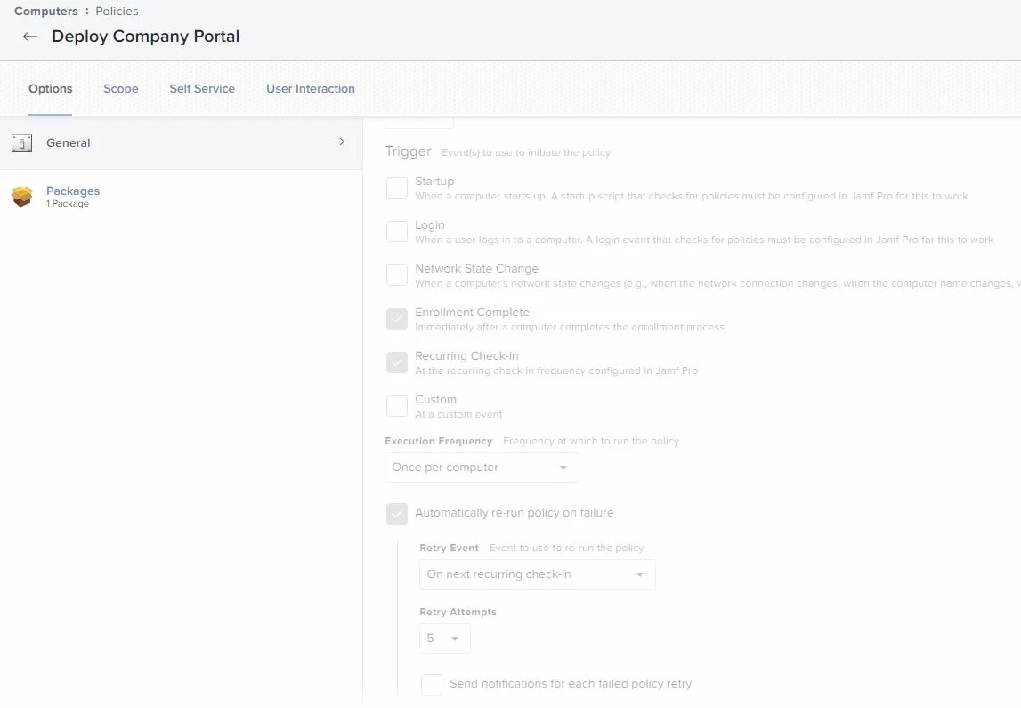Click the Retry Event label
This screenshot has width=1021, height=708.
450,548
